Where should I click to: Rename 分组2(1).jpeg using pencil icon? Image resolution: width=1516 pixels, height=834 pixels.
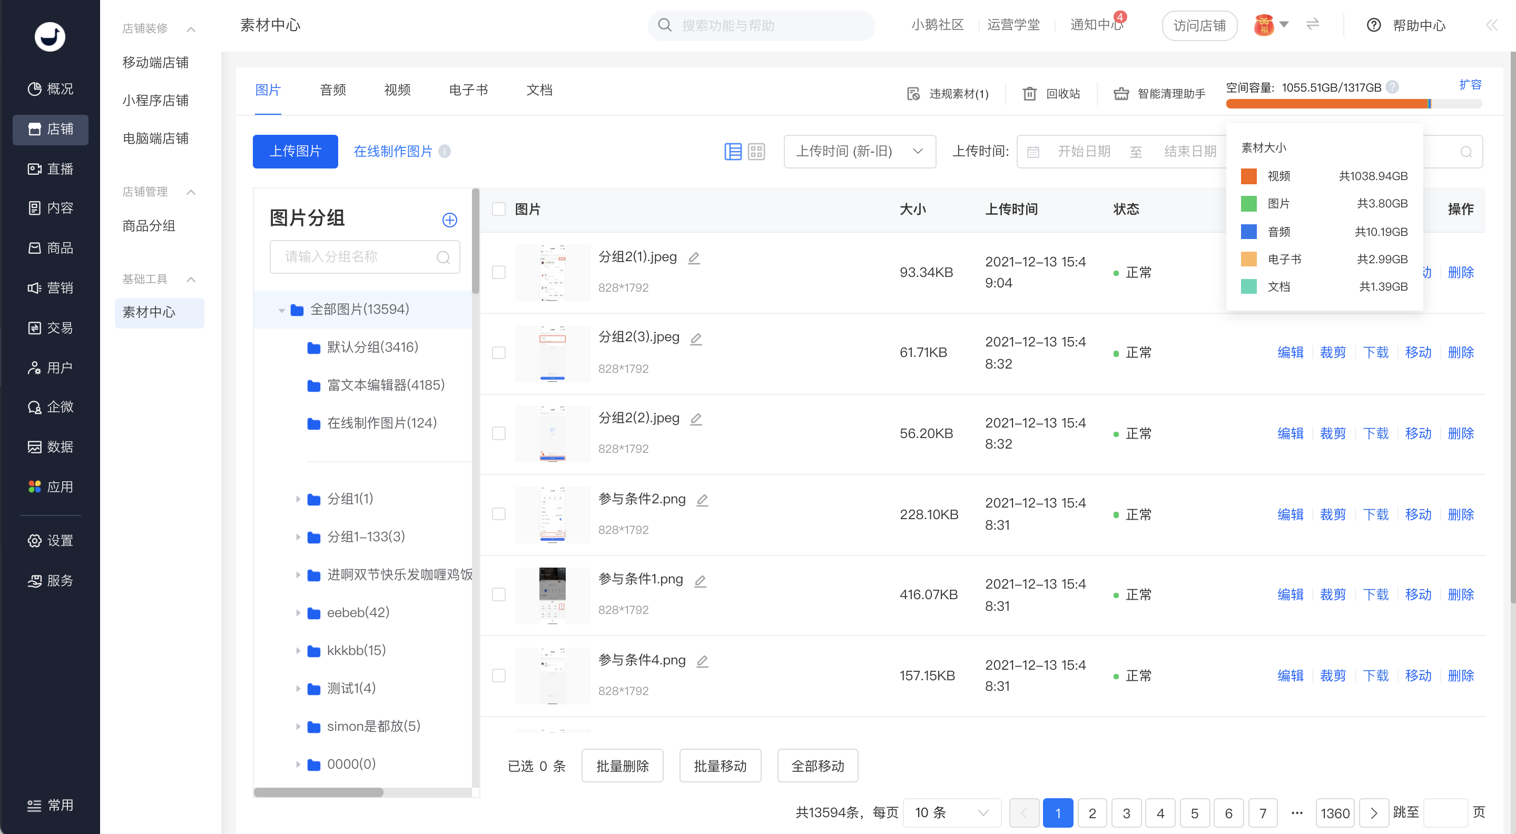pos(694,257)
